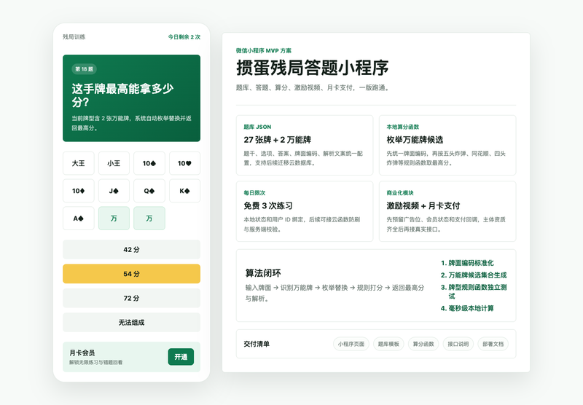Viewport: 583px width, 405px height.
Task: Choose the 无法组成 answer option
Action: pos(131,322)
